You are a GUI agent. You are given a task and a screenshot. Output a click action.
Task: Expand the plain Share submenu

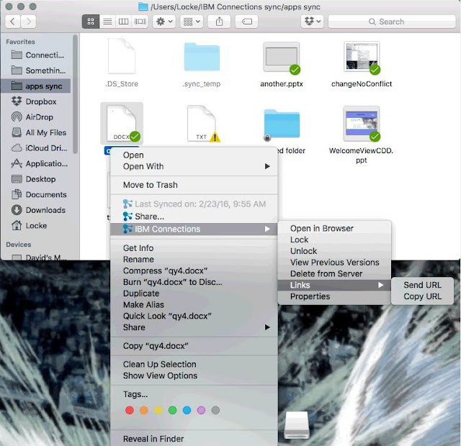(194, 327)
